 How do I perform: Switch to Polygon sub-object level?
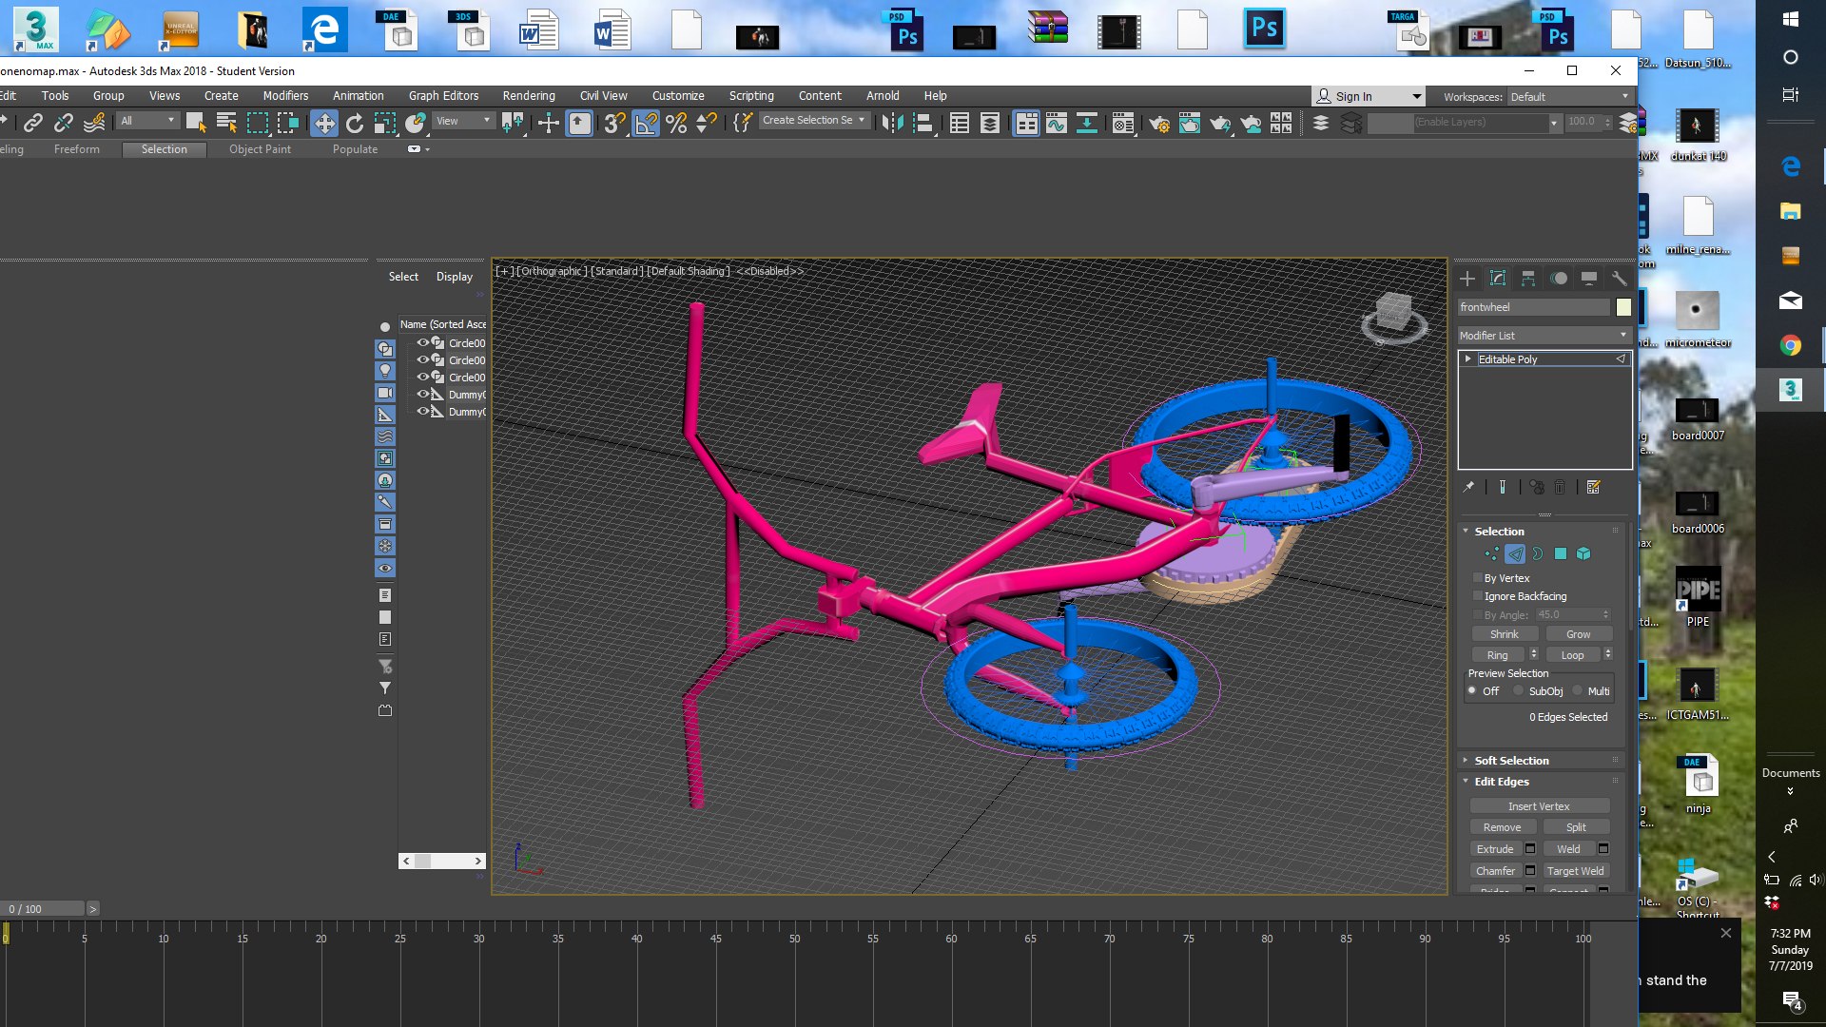pyautogui.click(x=1561, y=553)
